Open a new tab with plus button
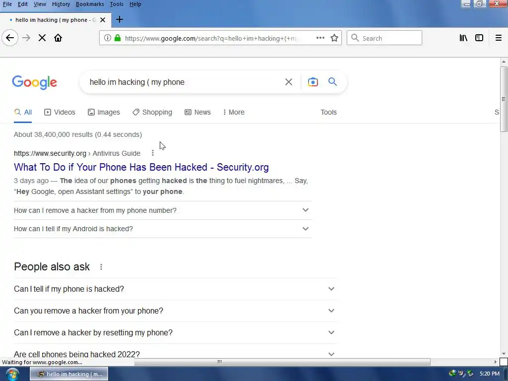The height and width of the screenshot is (381, 508). point(120,19)
